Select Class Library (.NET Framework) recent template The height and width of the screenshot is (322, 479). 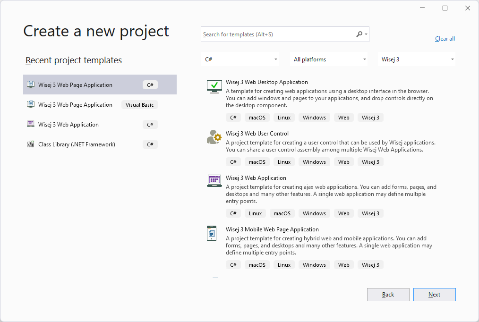100,144
